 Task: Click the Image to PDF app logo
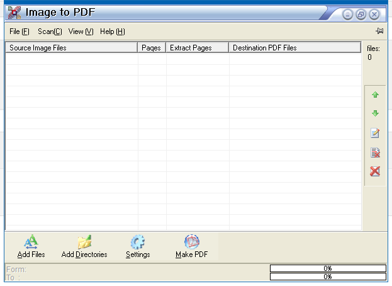[14, 13]
